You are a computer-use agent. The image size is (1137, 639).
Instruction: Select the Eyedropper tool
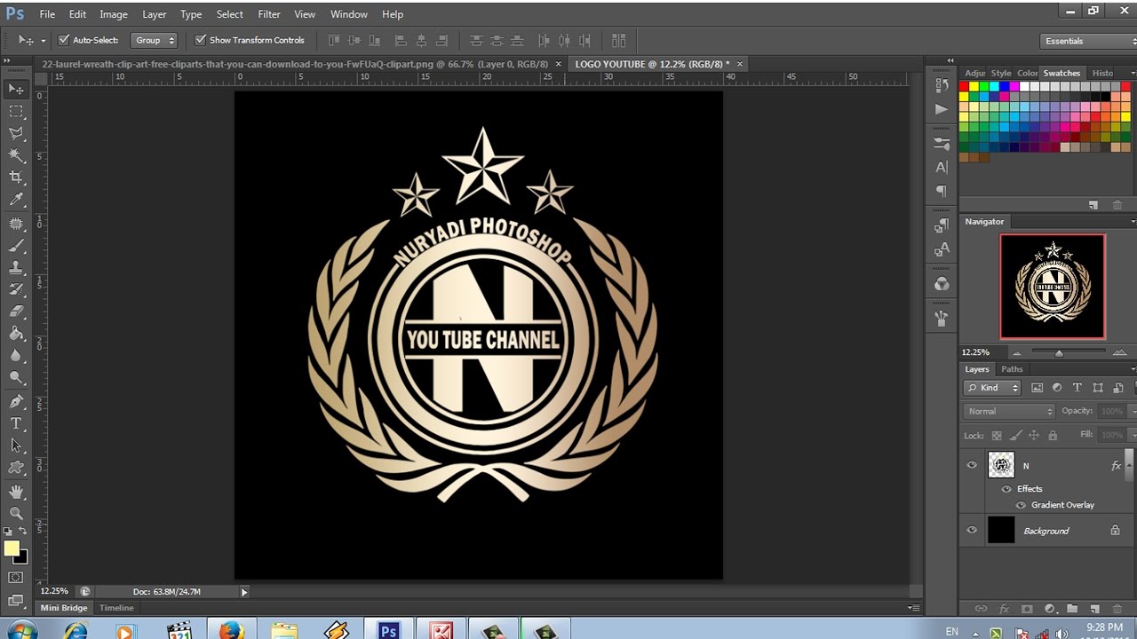[x=16, y=201]
